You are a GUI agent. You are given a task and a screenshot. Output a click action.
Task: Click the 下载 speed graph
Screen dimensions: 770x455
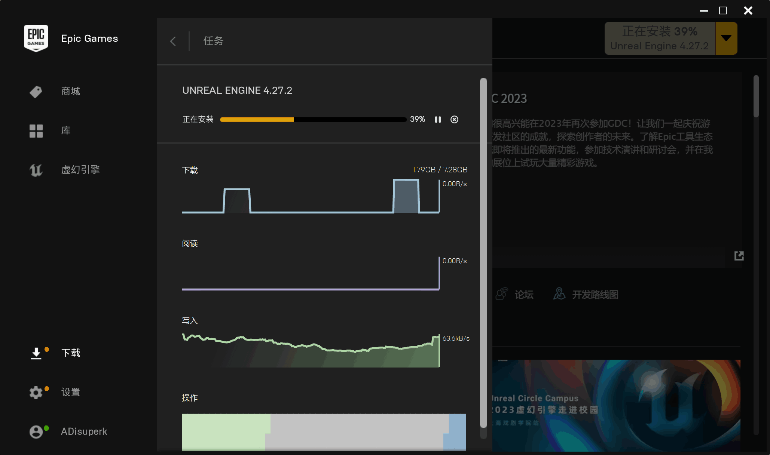point(311,197)
